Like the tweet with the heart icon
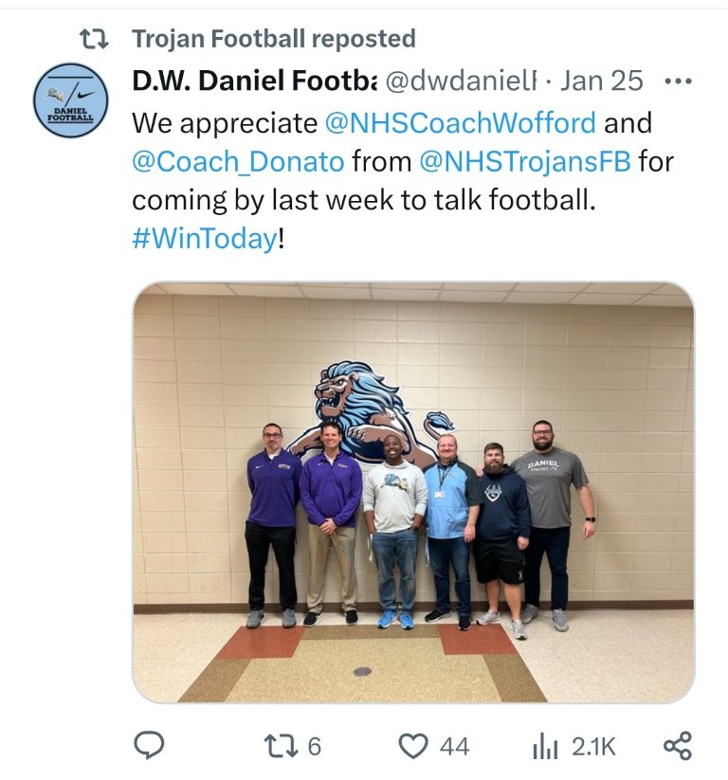 413,746
